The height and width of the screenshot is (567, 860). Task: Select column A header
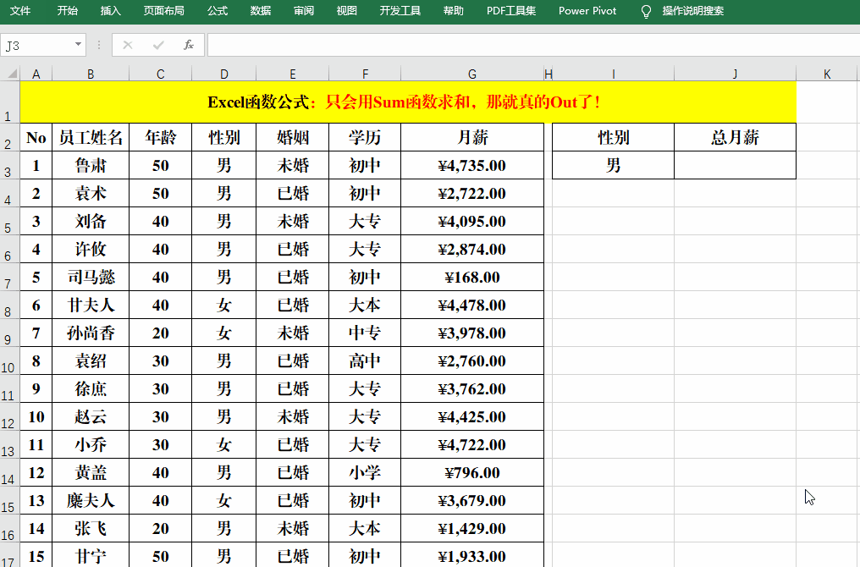pos(36,74)
